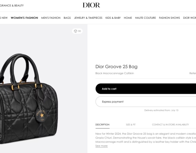Add the Dior Groove 25 Bag to cart
The width and height of the screenshot is (196, 153).
point(146,89)
